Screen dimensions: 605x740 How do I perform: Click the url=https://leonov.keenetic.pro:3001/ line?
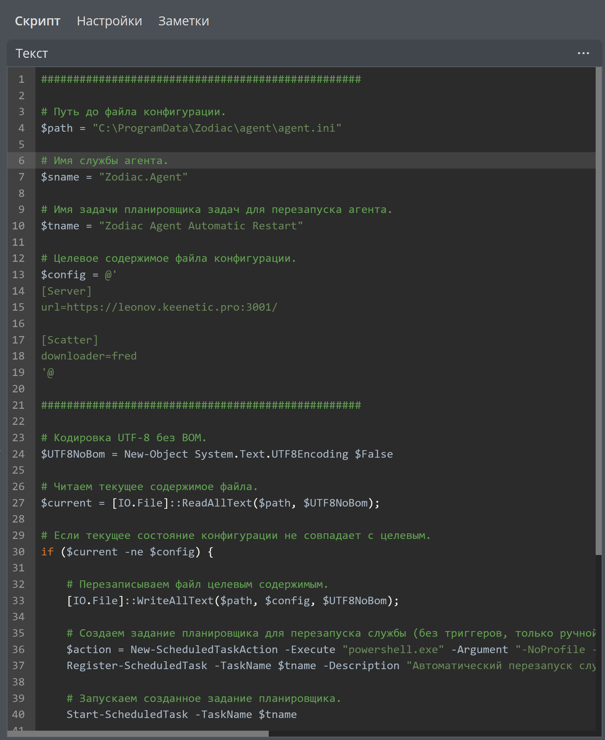click(x=159, y=307)
